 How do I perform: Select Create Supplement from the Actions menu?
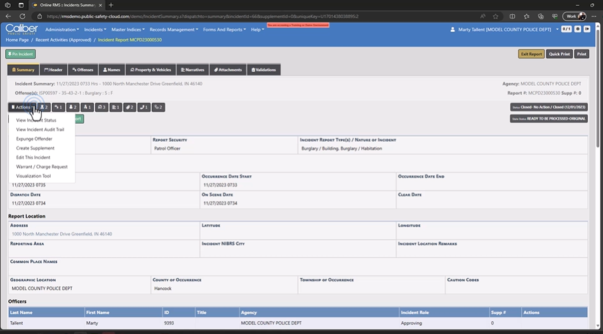tap(35, 148)
